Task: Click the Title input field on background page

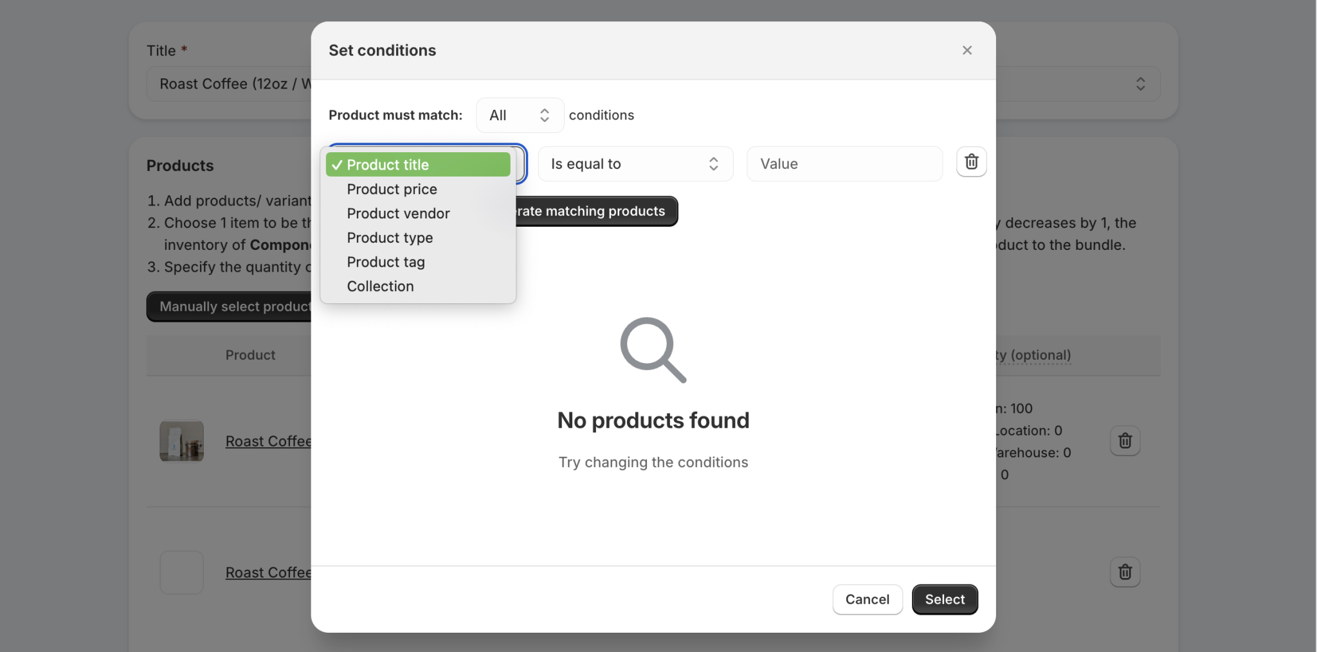Action: click(229, 84)
